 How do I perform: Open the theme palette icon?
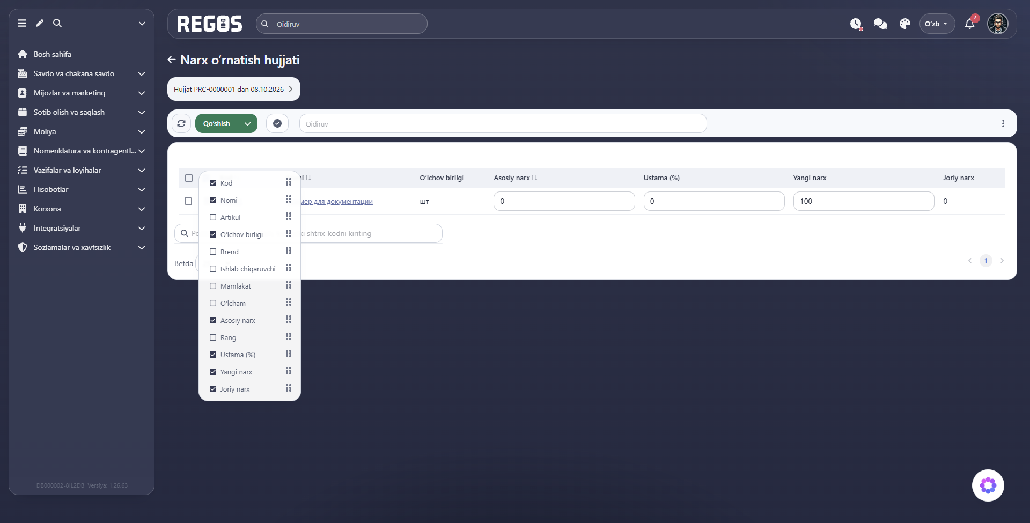[x=905, y=24]
